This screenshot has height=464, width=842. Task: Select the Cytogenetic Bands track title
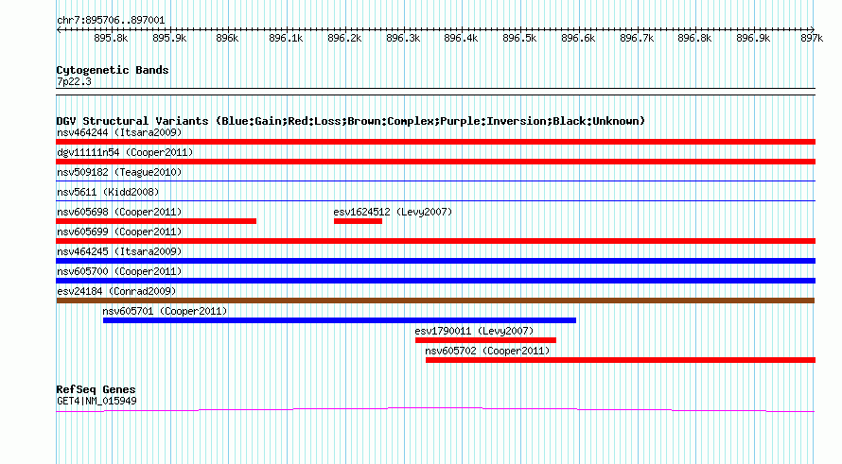[x=113, y=70]
